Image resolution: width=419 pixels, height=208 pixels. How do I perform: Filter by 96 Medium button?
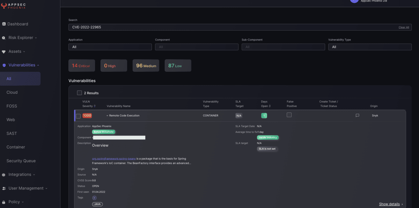[146, 66]
